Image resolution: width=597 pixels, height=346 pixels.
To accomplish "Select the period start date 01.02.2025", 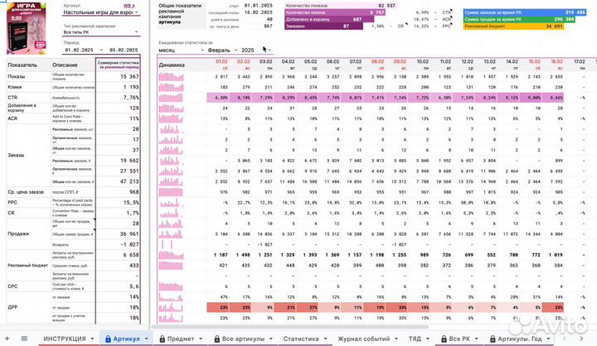I will [79, 49].
